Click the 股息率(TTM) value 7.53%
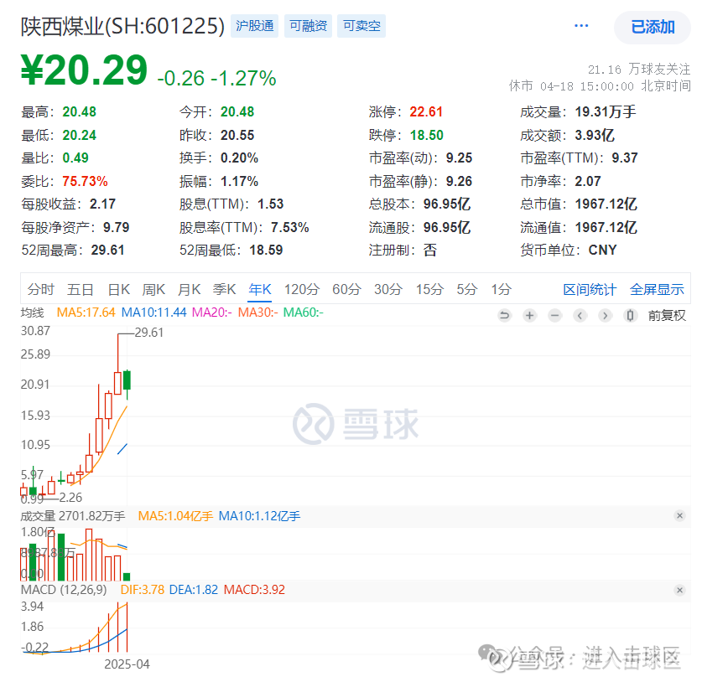702x682 pixels. [x=289, y=227]
